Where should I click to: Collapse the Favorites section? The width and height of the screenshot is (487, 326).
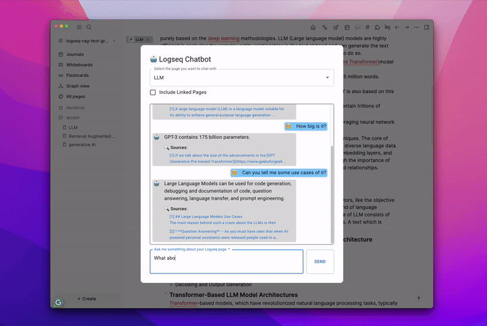(75, 108)
